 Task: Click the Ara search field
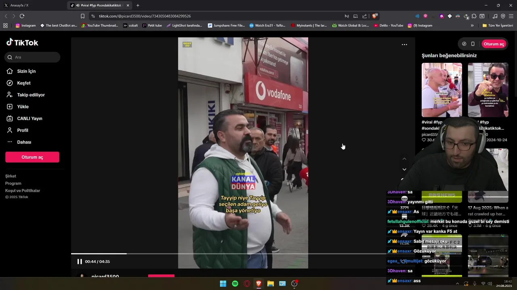pos(32,57)
